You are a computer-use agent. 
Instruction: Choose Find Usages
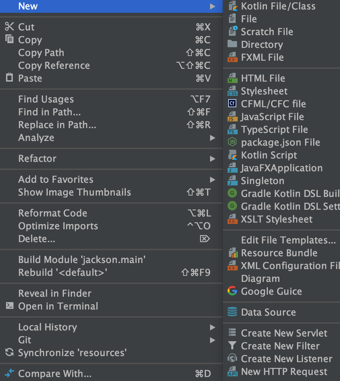point(111,99)
